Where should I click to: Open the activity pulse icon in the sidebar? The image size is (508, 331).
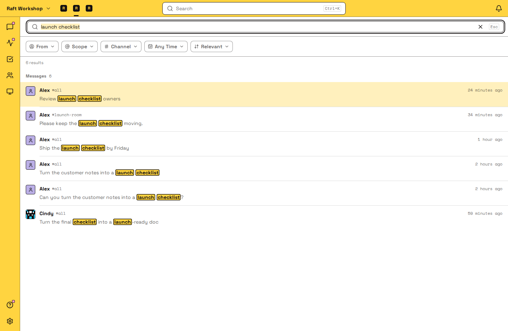tap(10, 43)
